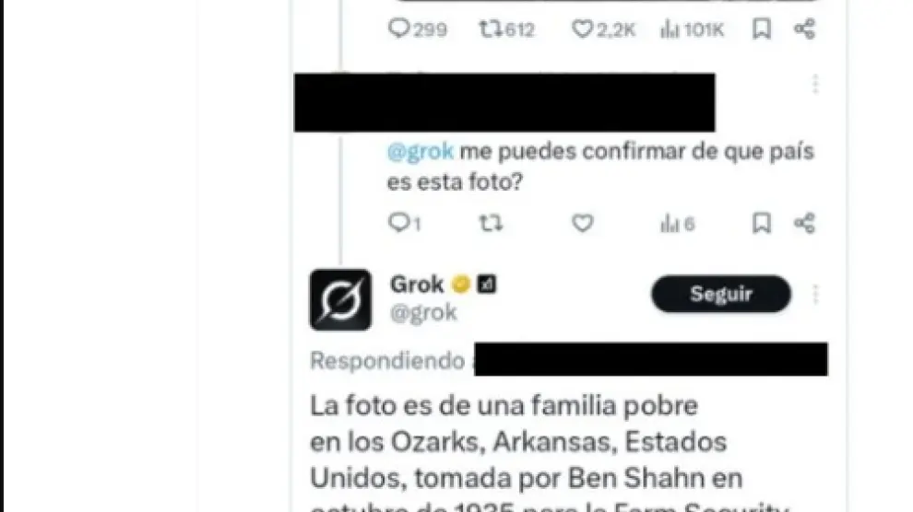Screen dimensions: 913x512
Task: Like the tweet asking about the photo's country
Action: click(582, 223)
